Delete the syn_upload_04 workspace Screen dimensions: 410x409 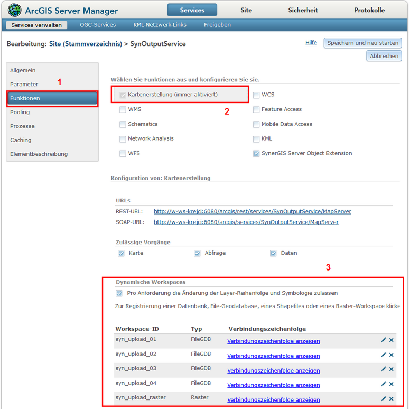click(x=391, y=384)
